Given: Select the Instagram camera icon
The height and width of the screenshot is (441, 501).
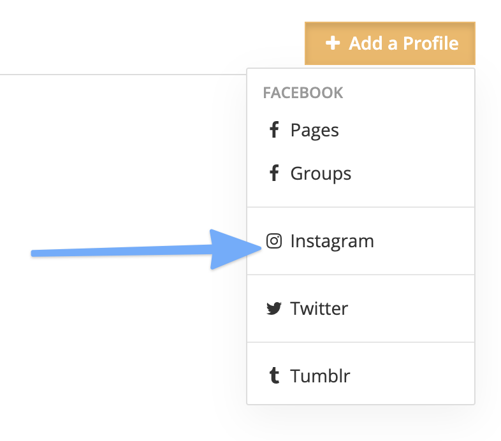Looking at the screenshot, I should [274, 241].
